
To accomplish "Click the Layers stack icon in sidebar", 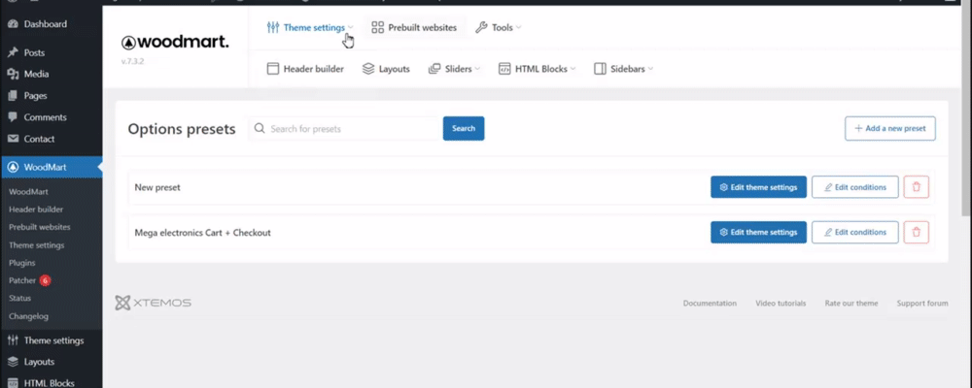I will click(13, 362).
